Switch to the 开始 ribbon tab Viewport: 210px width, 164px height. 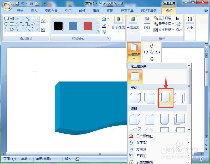tap(20, 11)
